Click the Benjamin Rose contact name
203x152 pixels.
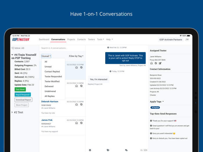[x=156, y=75]
